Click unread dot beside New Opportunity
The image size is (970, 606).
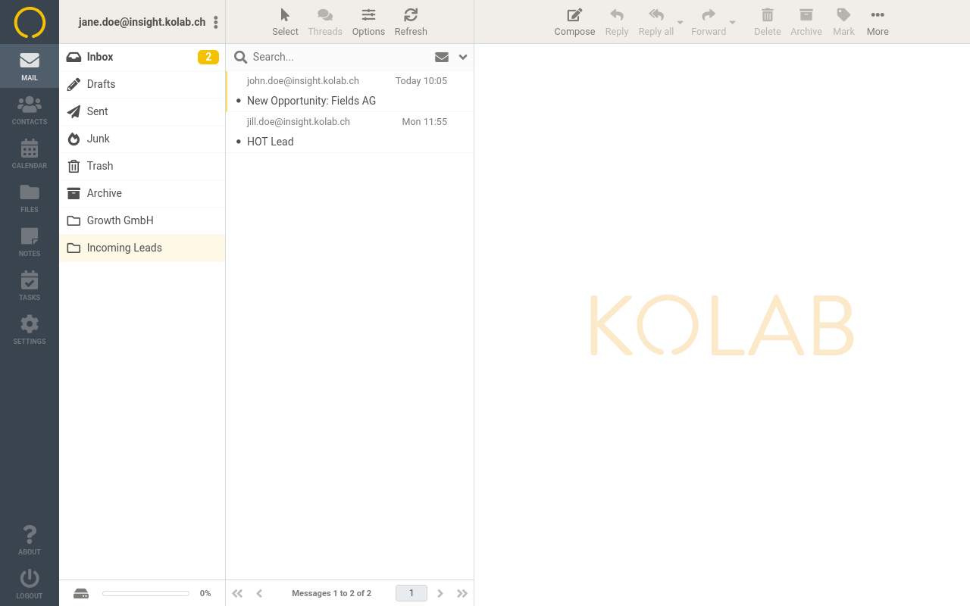point(239,101)
